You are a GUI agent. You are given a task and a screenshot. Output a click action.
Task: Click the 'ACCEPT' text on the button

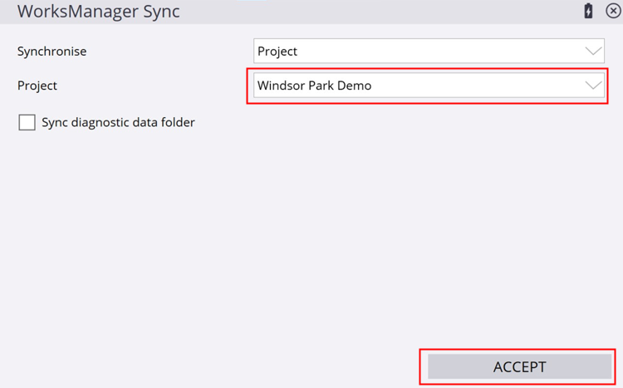(x=520, y=366)
